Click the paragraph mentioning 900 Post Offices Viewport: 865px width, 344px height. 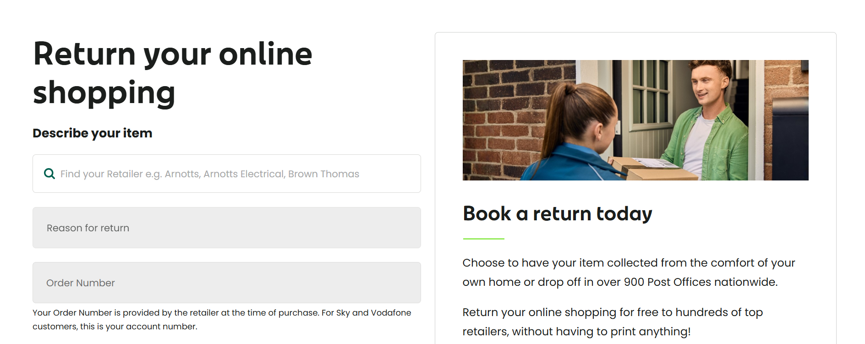tap(629, 272)
